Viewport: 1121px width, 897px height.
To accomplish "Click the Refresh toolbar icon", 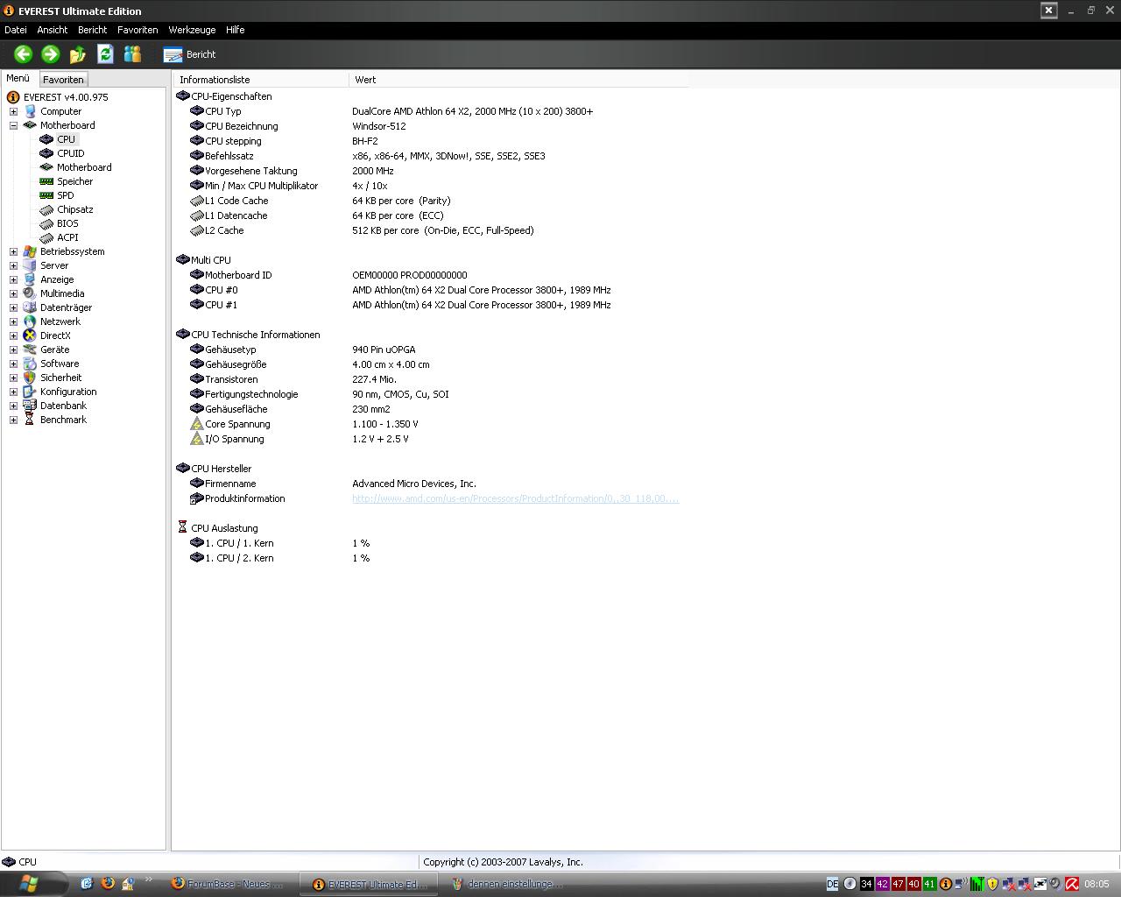I will [105, 54].
